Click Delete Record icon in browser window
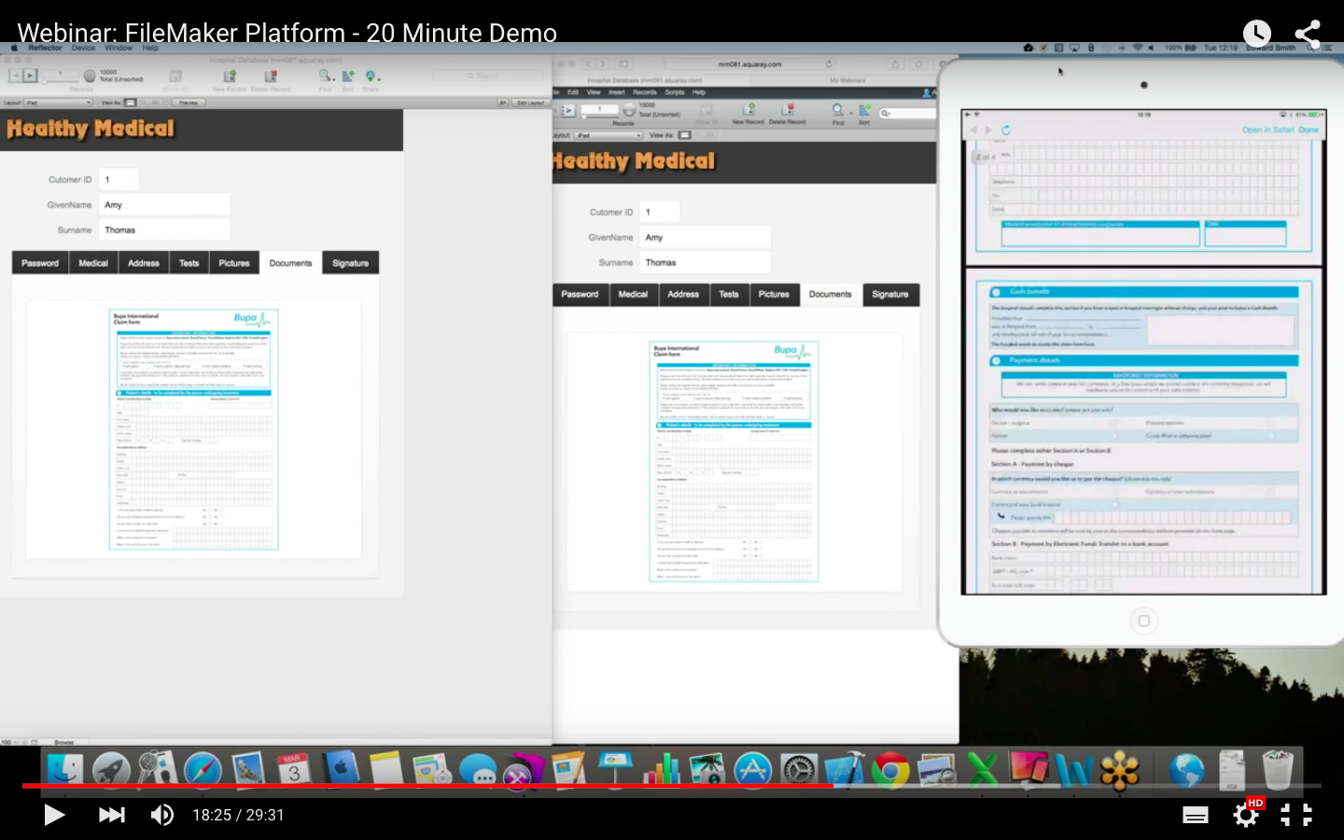The height and width of the screenshot is (840, 1344). coord(788,110)
